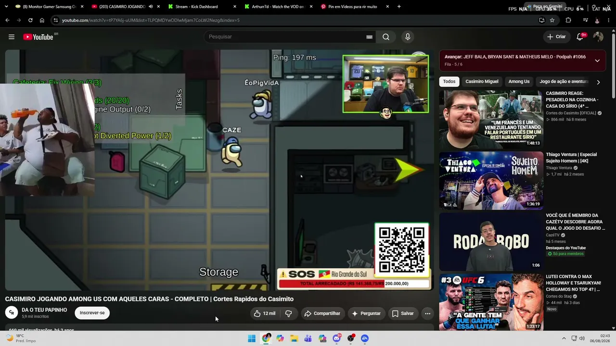The width and height of the screenshot is (616, 346).
Task: Select the Todos filter chip
Action: (449, 82)
